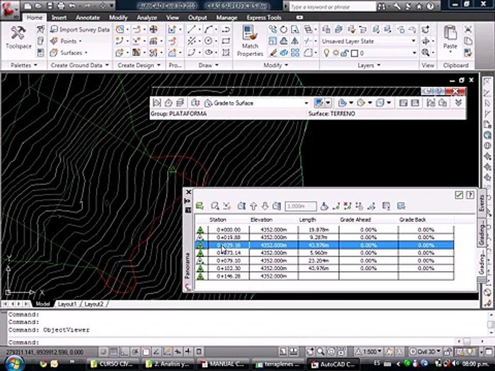Click the 1.000m elevation increment field
The height and width of the screenshot is (371, 495).
click(301, 206)
